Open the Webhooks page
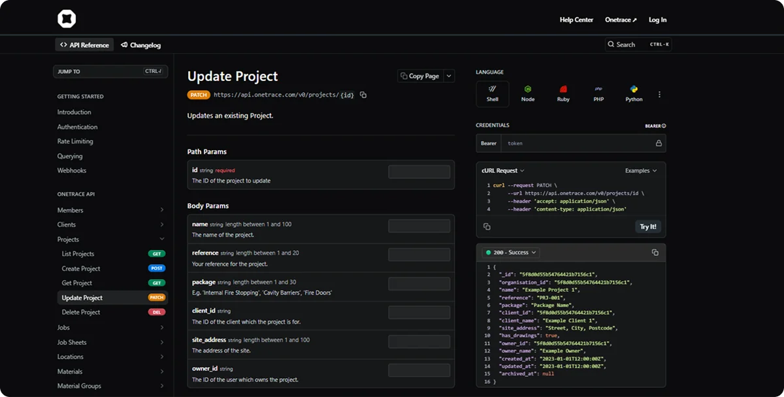The height and width of the screenshot is (397, 784). pos(72,170)
